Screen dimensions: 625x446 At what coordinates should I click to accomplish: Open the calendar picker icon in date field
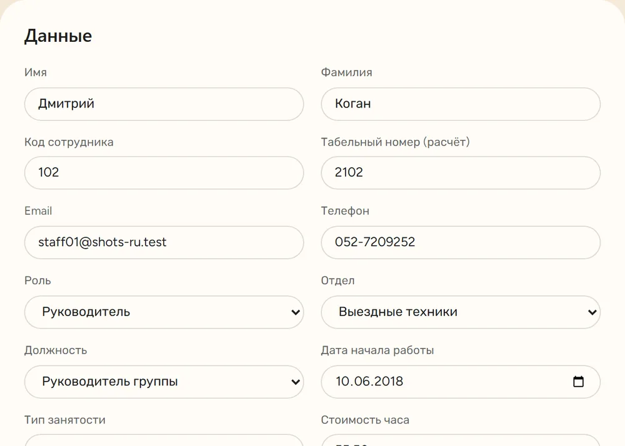coord(578,382)
